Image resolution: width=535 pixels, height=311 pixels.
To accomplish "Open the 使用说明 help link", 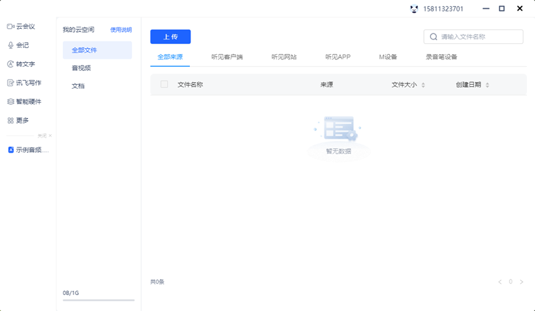I will [121, 30].
